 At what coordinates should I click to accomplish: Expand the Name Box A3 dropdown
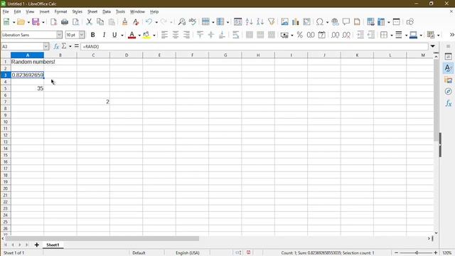pyautogui.click(x=46, y=46)
